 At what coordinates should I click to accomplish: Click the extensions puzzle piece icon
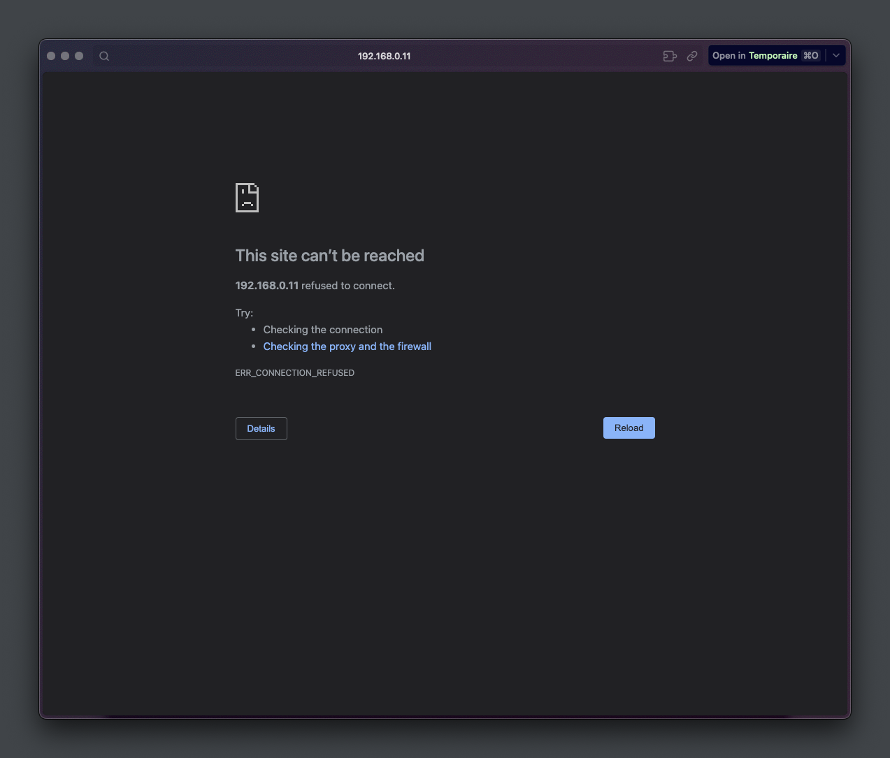click(669, 55)
